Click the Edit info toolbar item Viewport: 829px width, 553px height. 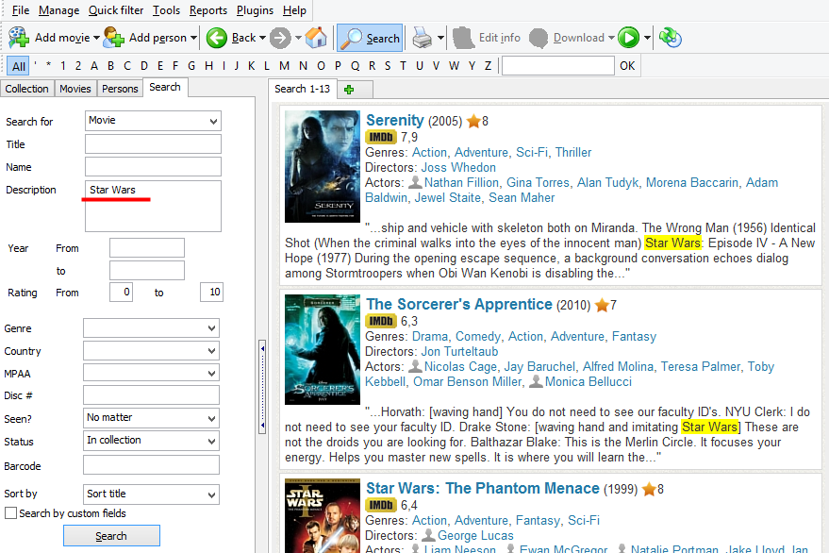[x=487, y=38]
